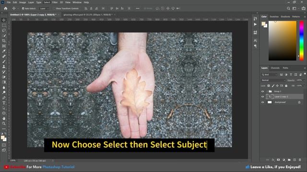Toggle Show Transform Controls checkbox
This screenshot has width=307, height=172.
[x=54, y=9]
